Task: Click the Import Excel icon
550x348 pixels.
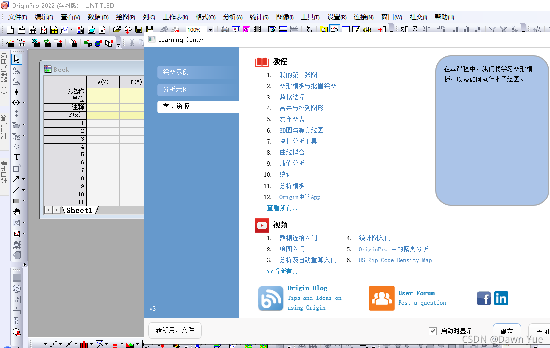Action: (x=36, y=43)
